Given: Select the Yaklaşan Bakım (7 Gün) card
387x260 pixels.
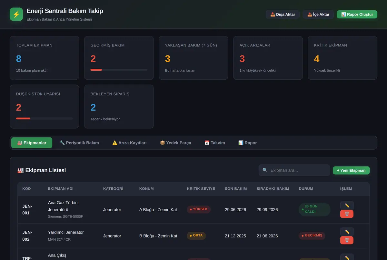Looking at the screenshot, I should coord(193,58).
